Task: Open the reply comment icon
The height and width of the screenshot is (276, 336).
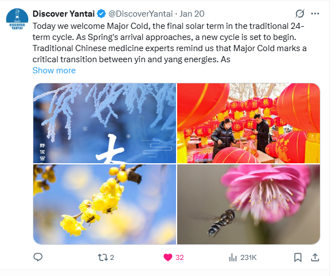Action: point(38,257)
